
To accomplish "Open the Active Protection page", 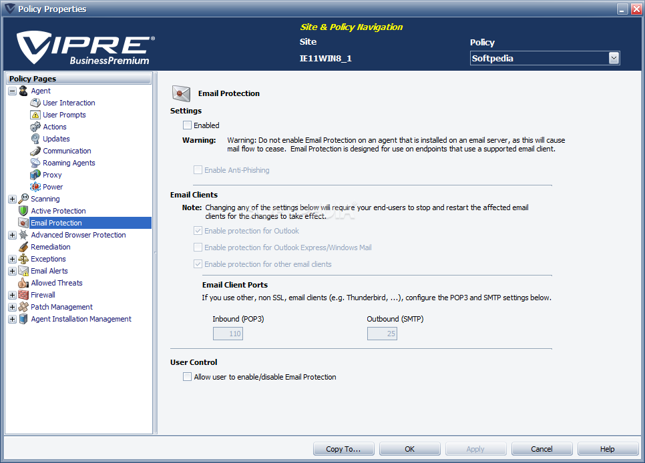I will tap(58, 211).
